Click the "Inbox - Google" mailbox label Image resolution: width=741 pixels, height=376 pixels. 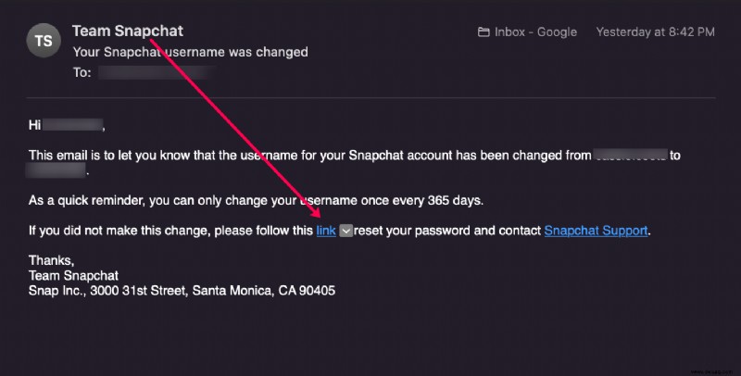point(535,32)
